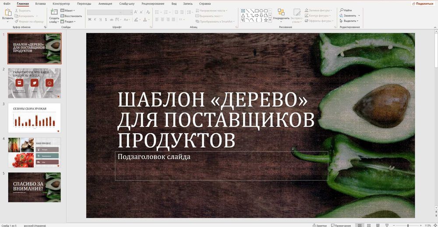Viewport: 438px width, 227px height.
Task: Select the rectangle shape in shapes gallery
Action: pos(257,11)
